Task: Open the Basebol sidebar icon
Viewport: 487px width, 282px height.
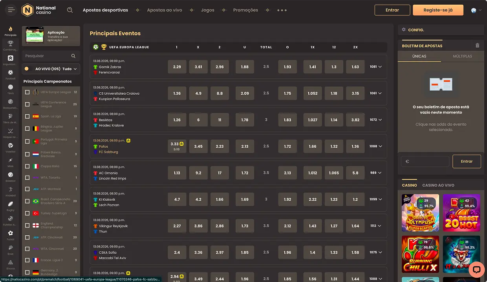Action: 11,177
